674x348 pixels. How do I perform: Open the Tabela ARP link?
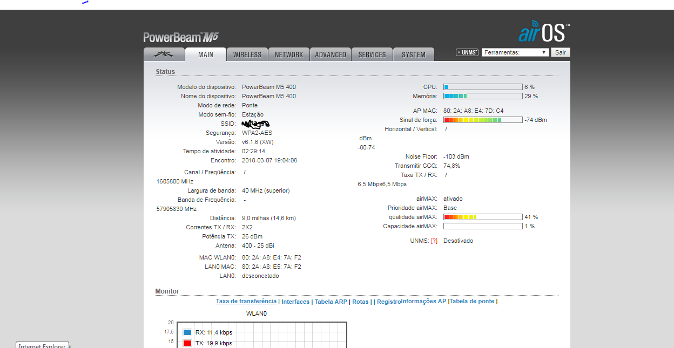331,302
